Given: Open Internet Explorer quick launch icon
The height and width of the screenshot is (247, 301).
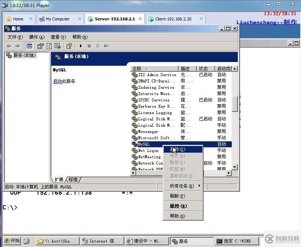Looking at the screenshot, I should 27,241.
